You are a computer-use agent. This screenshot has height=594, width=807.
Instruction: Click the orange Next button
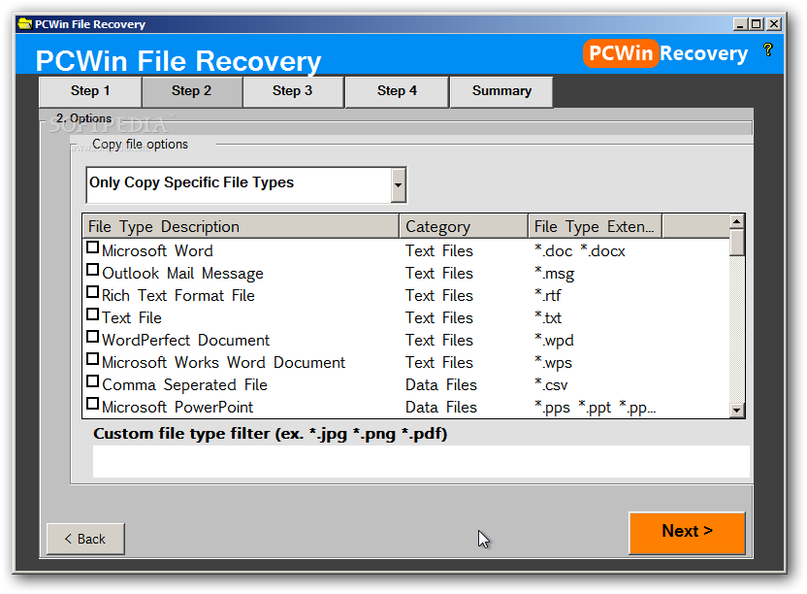point(687,532)
